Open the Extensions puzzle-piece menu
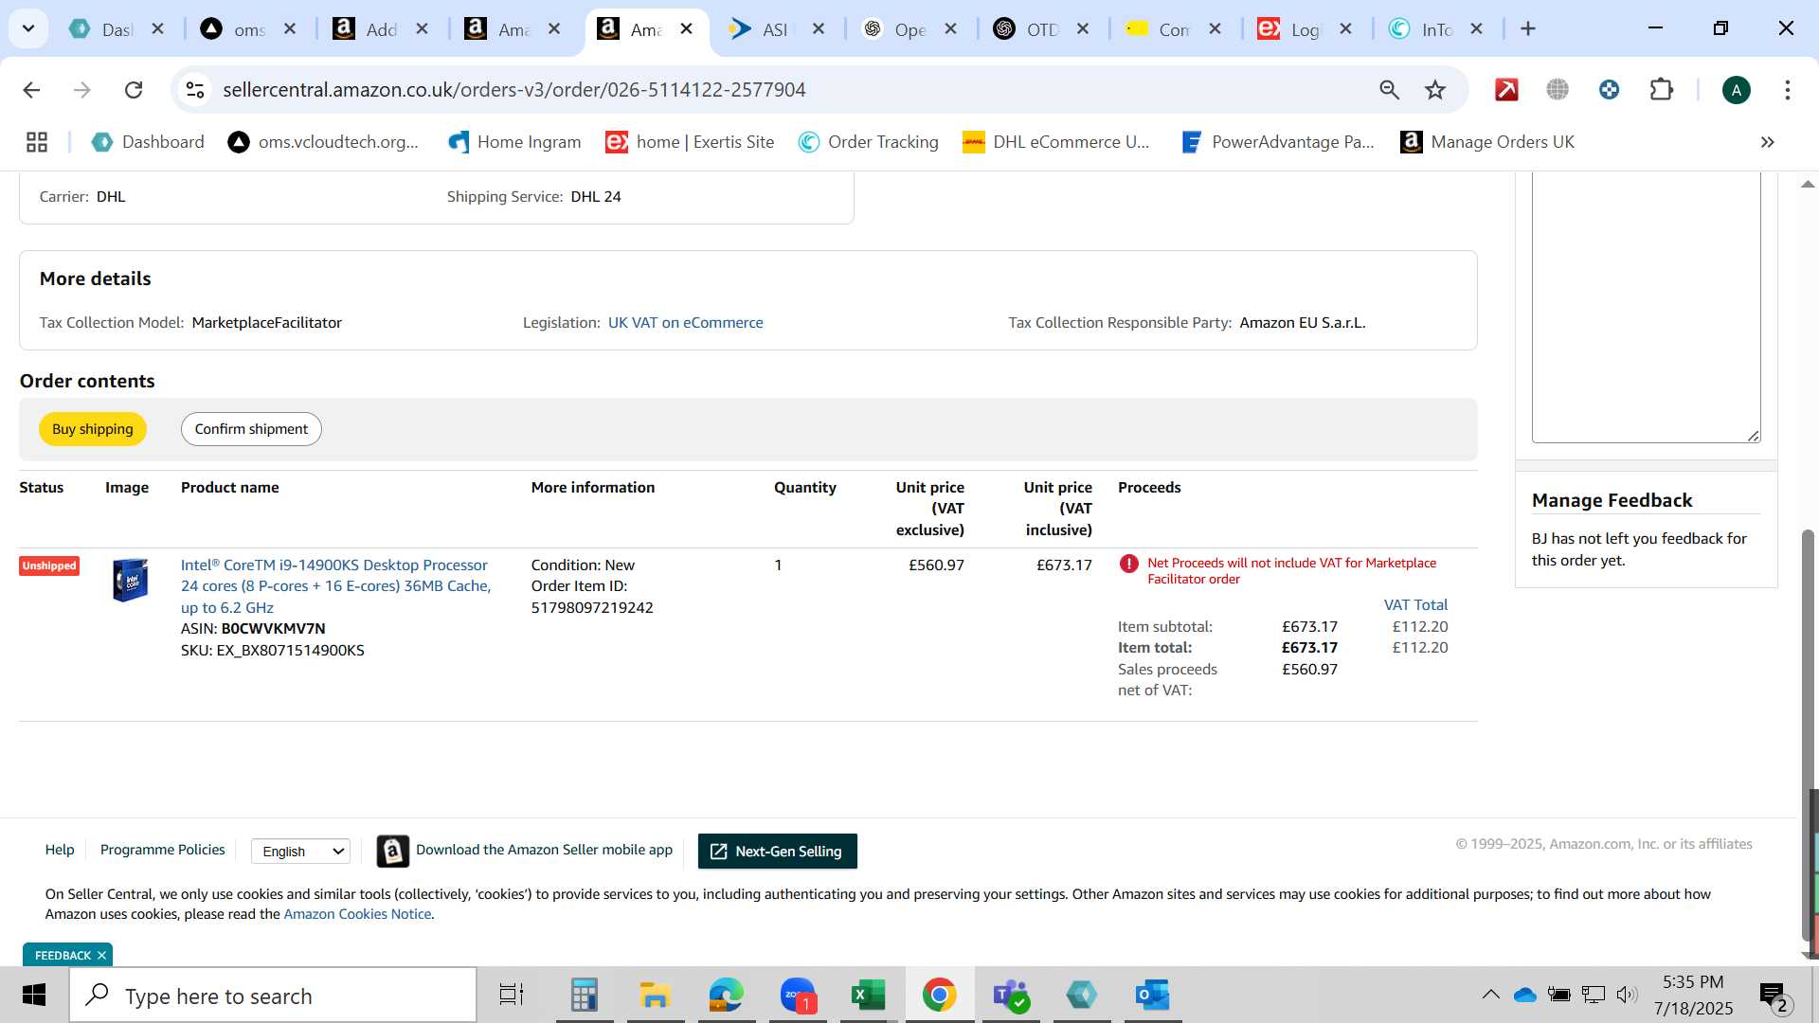The width and height of the screenshot is (1819, 1023). [x=1661, y=90]
